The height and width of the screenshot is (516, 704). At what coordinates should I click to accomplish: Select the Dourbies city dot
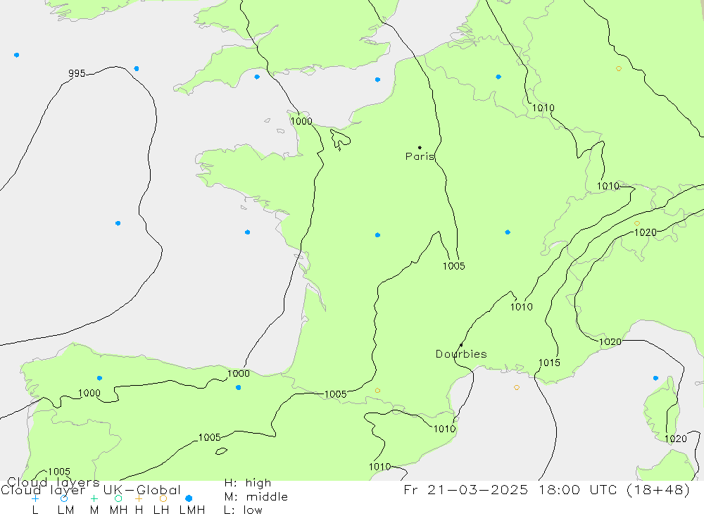click(461, 345)
